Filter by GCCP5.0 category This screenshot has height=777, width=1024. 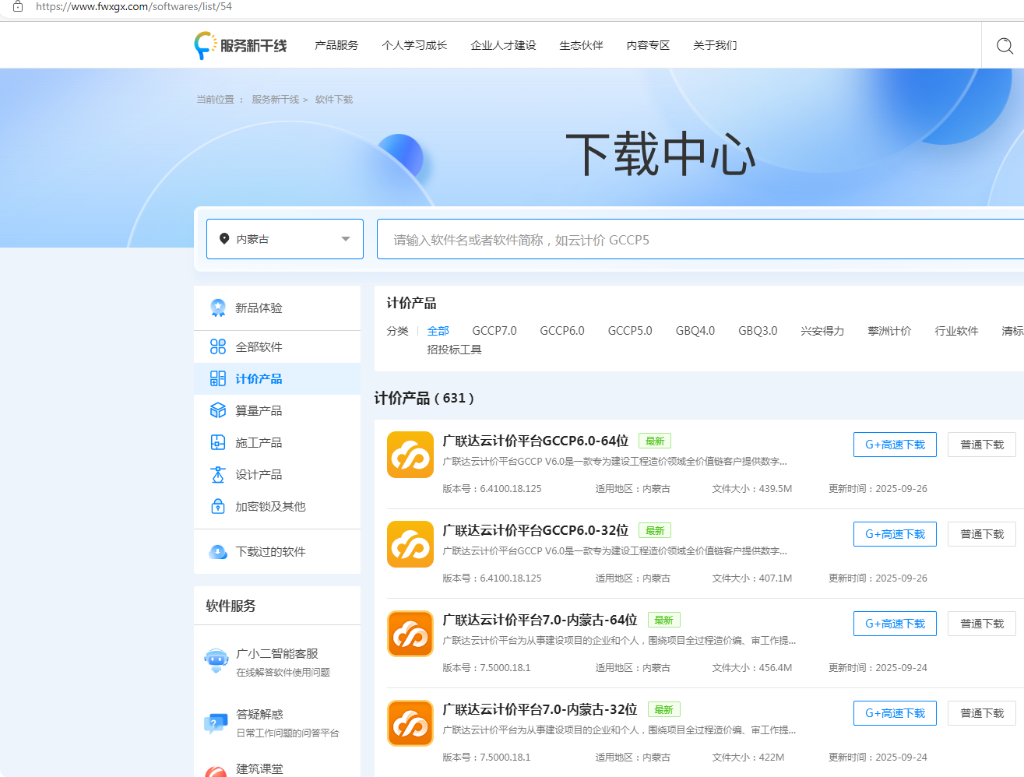tap(630, 331)
